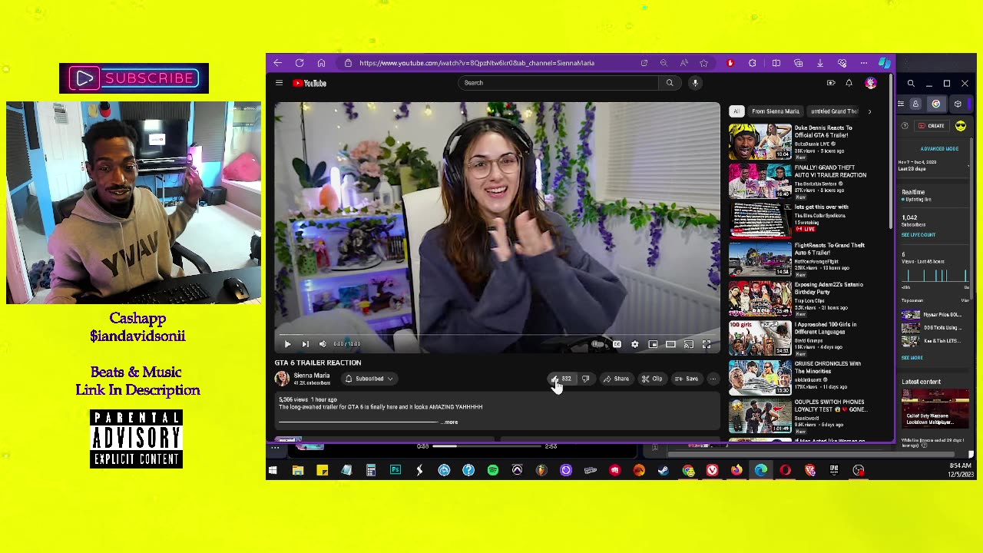Screen dimensions: 983x553
Task: Click the Clip button
Action: coord(652,379)
